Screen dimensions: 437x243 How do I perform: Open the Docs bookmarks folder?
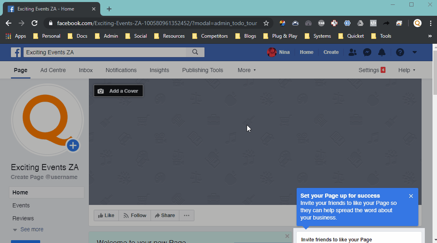point(77,36)
